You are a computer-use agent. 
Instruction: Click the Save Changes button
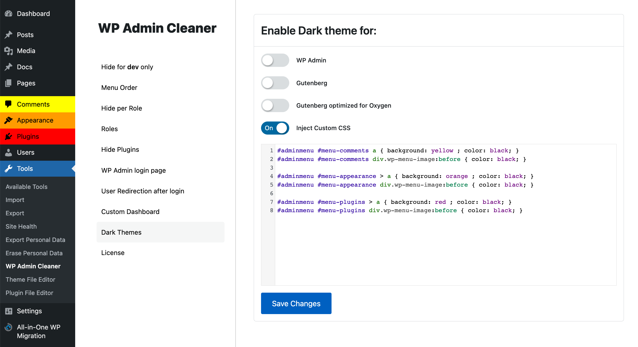[296, 303]
